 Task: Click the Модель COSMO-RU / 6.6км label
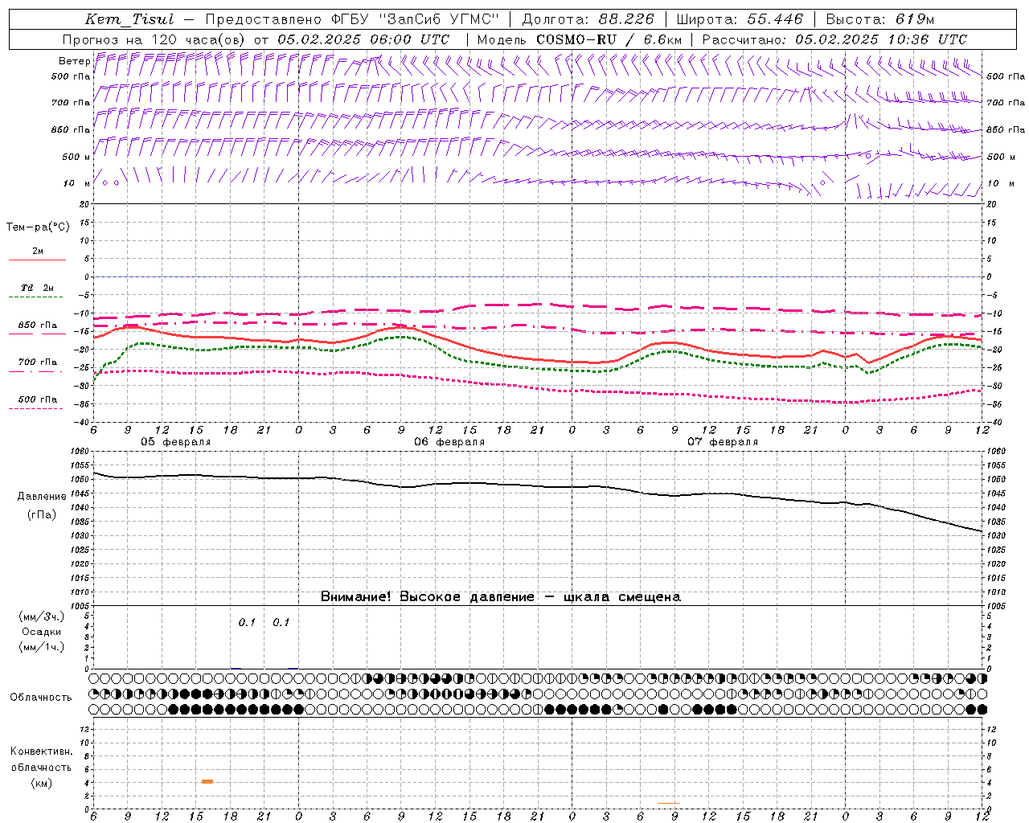point(580,39)
